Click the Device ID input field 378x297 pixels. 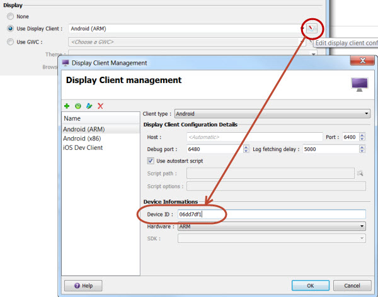(272, 215)
